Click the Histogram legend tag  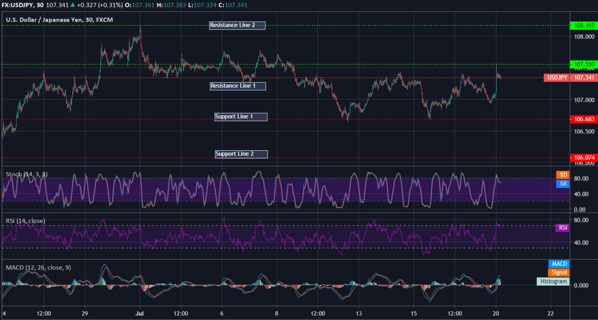553,281
